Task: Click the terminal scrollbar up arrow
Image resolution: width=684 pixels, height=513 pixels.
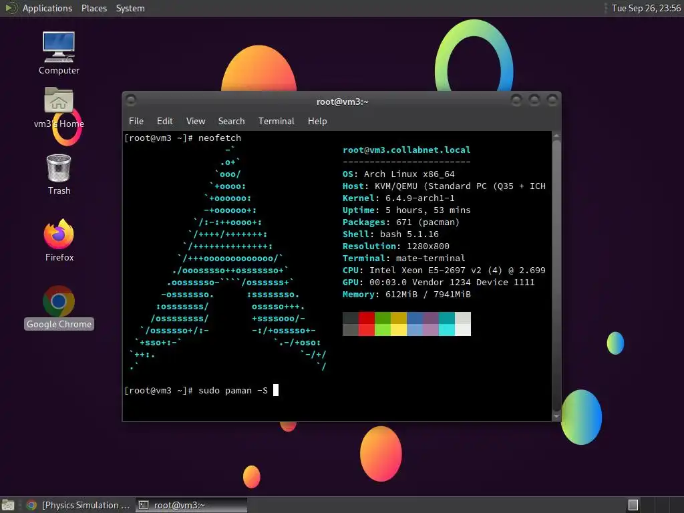Action: click(556, 136)
